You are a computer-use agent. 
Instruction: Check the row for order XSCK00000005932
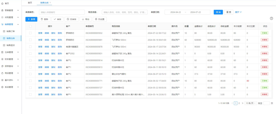pyautogui.click(x=30, y=33)
